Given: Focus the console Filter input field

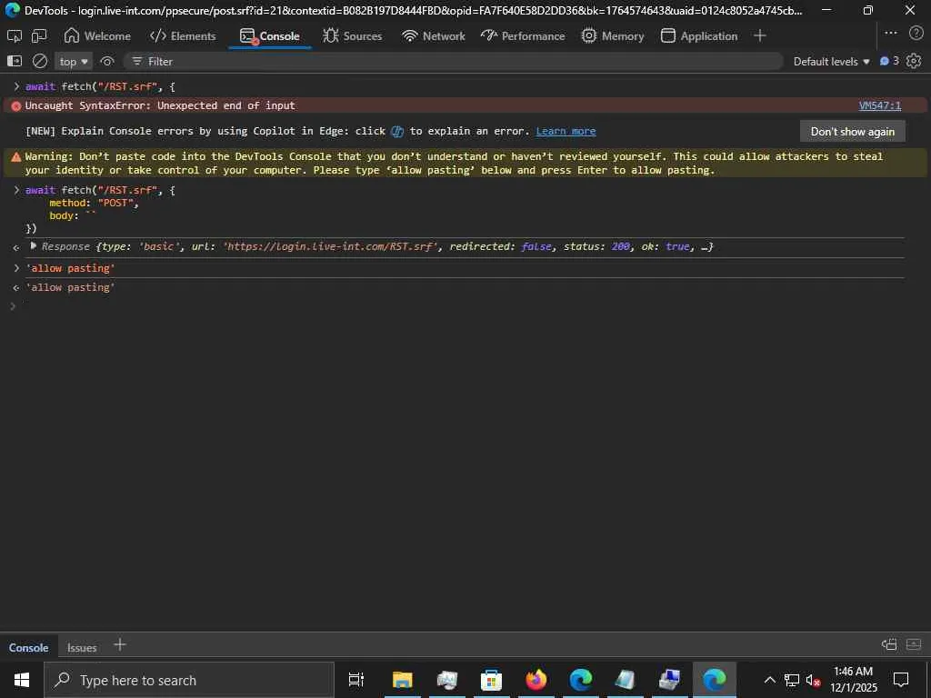Looking at the screenshot, I should tap(454, 61).
